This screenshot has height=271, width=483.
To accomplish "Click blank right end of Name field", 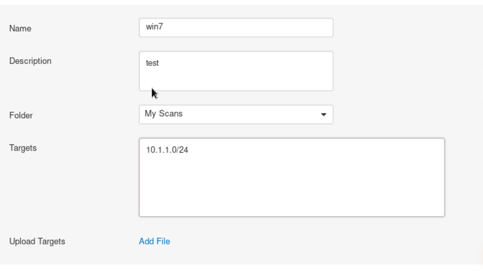I will pos(306,28).
